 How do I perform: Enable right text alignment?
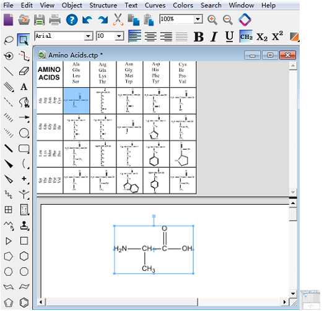pos(166,36)
